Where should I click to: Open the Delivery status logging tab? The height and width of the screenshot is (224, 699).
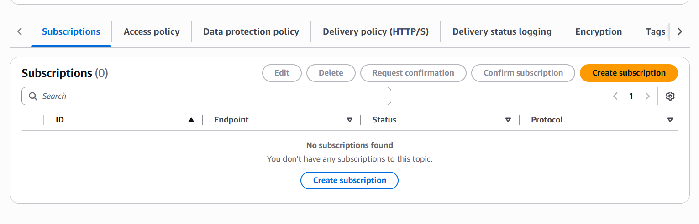coord(502,32)
